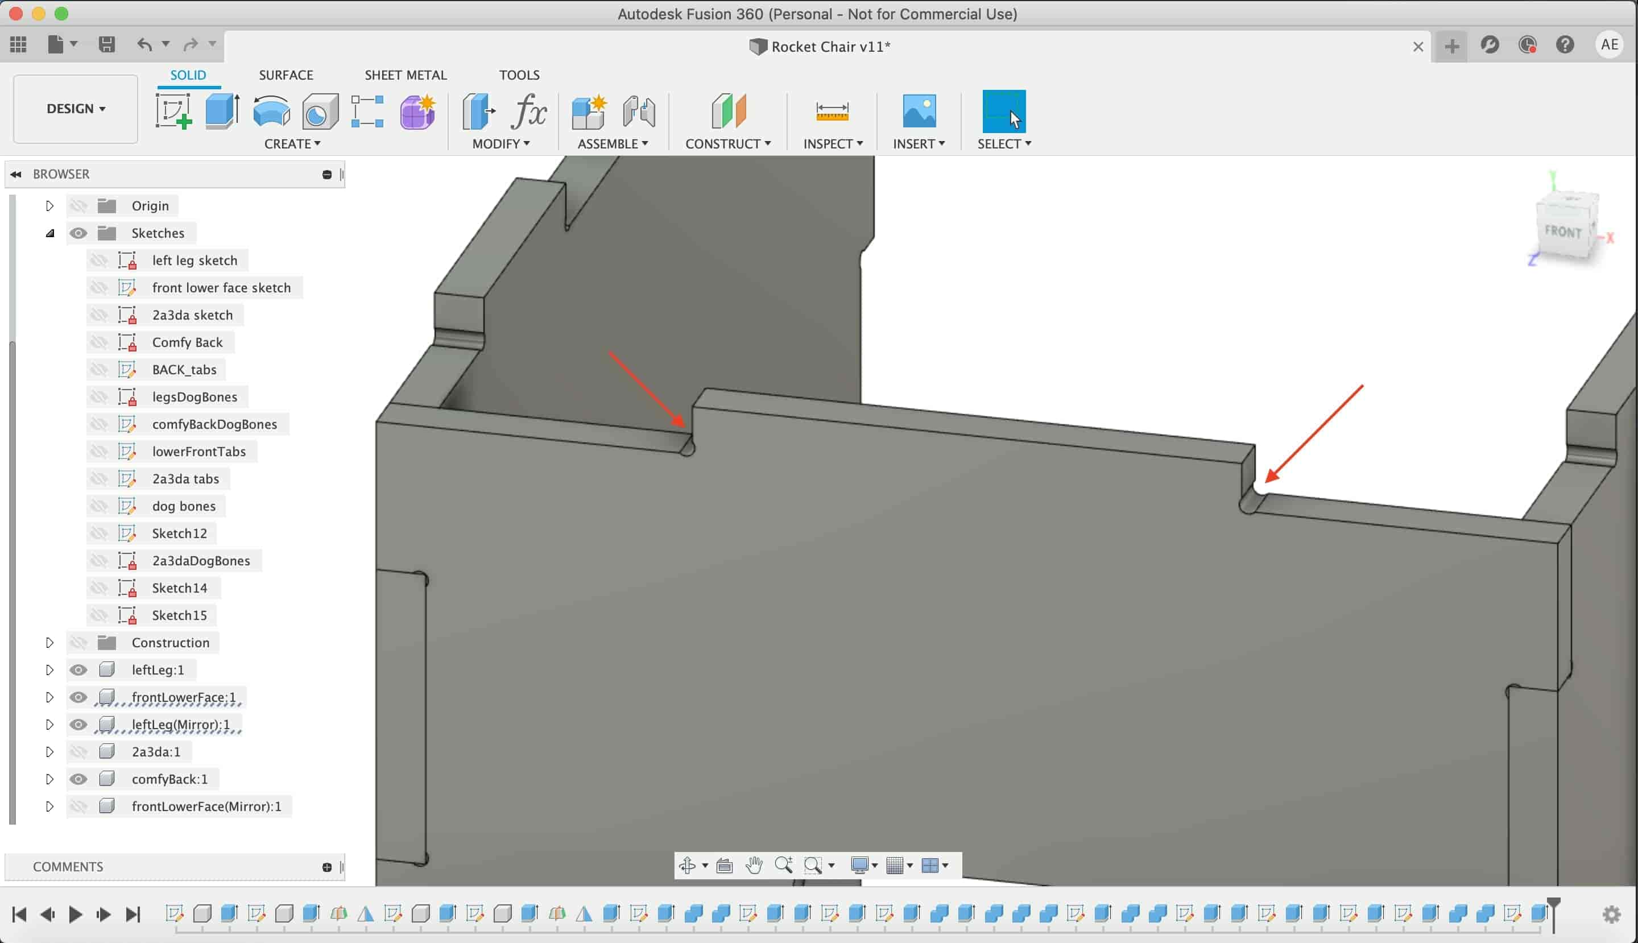Click the Insert image icon
Viewport: 1638px width, 943px height.
(x=919, y=111)
